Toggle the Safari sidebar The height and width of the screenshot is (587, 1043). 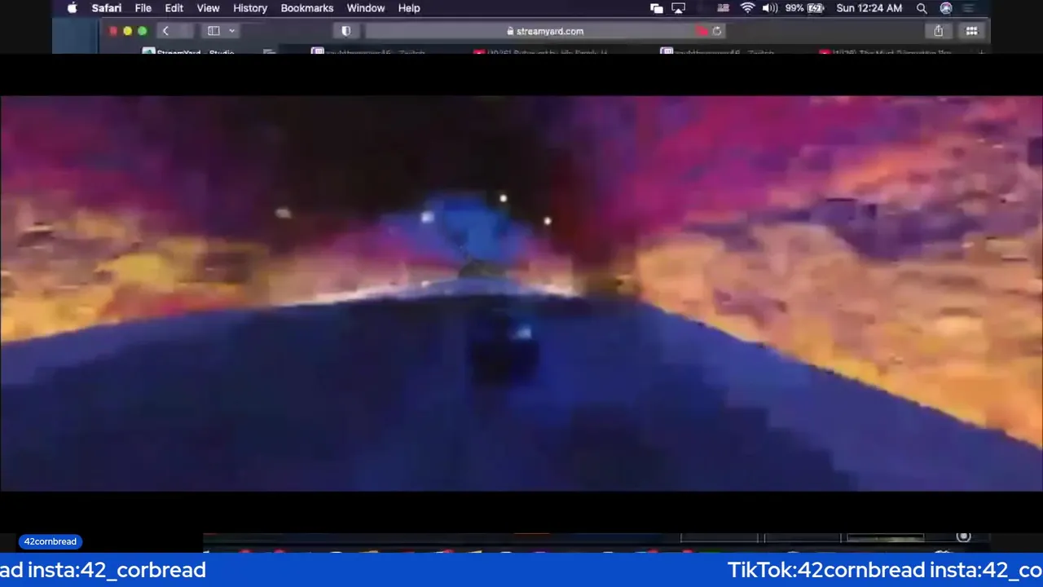(x=213, y=31)
